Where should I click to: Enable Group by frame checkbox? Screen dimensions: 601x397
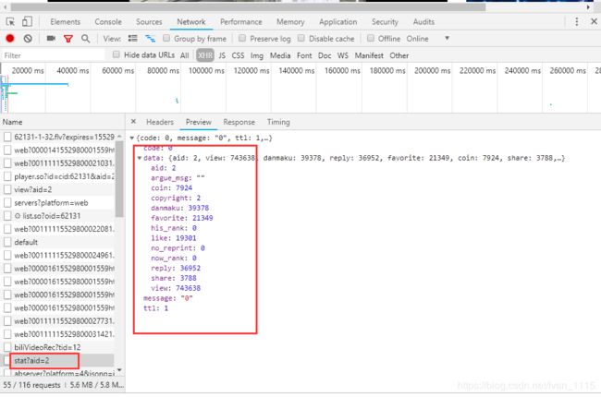pyautogui.click(x=166, y=38)
